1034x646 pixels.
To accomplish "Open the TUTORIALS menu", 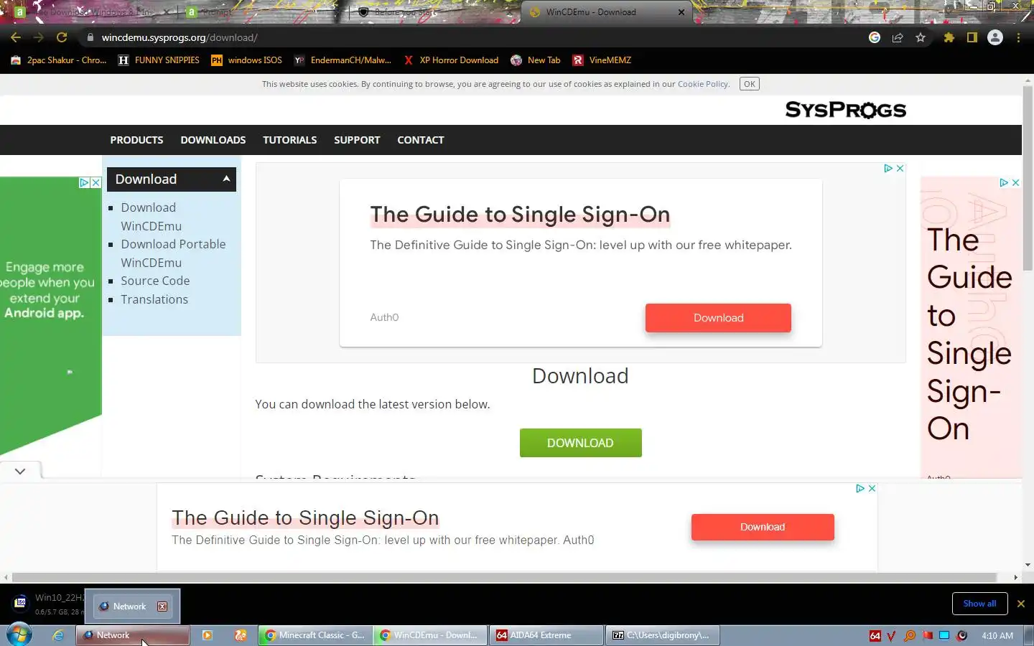I will 289,140.
